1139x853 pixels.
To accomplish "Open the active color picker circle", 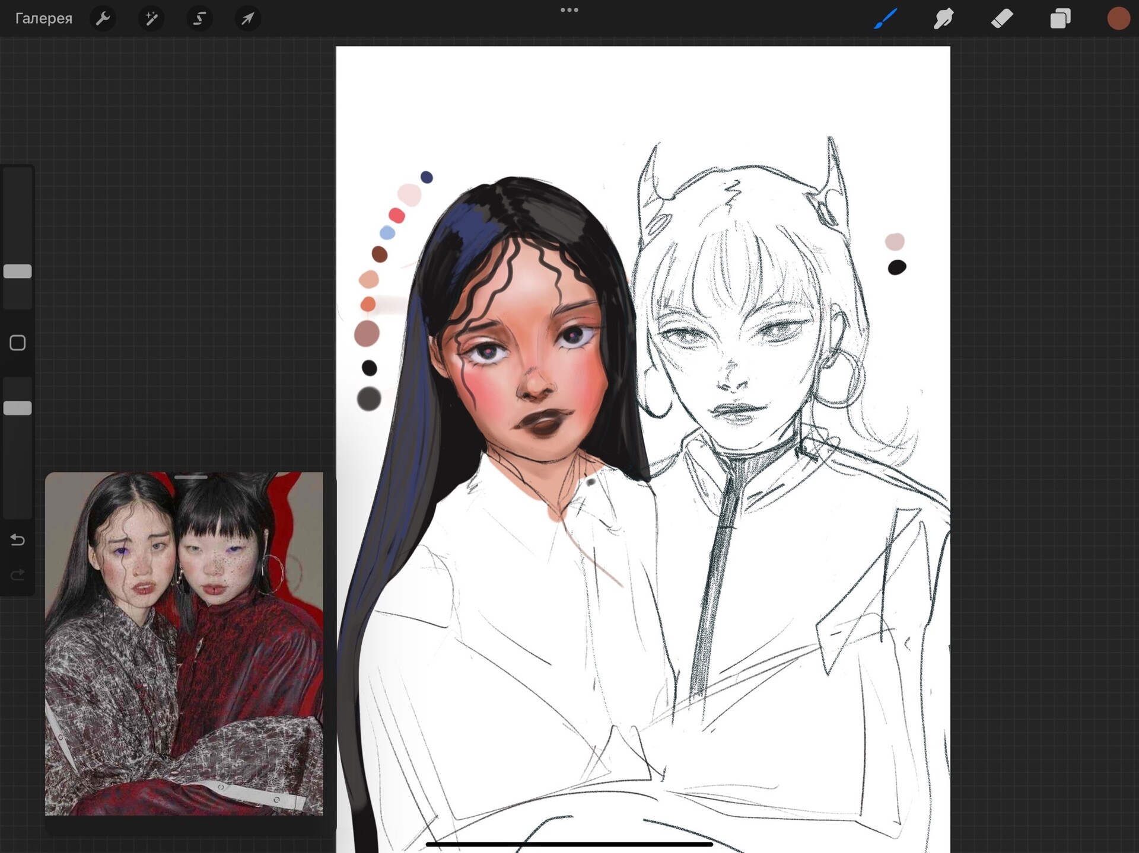I will 1119,18.
